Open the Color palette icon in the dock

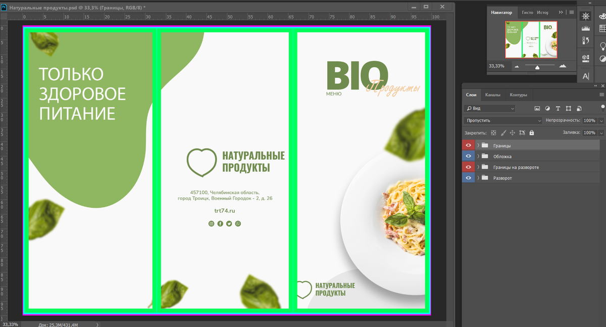coord(603,17)
